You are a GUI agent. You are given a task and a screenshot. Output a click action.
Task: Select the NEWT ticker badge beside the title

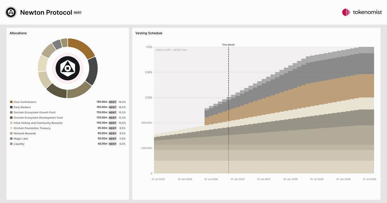(78, 13)
